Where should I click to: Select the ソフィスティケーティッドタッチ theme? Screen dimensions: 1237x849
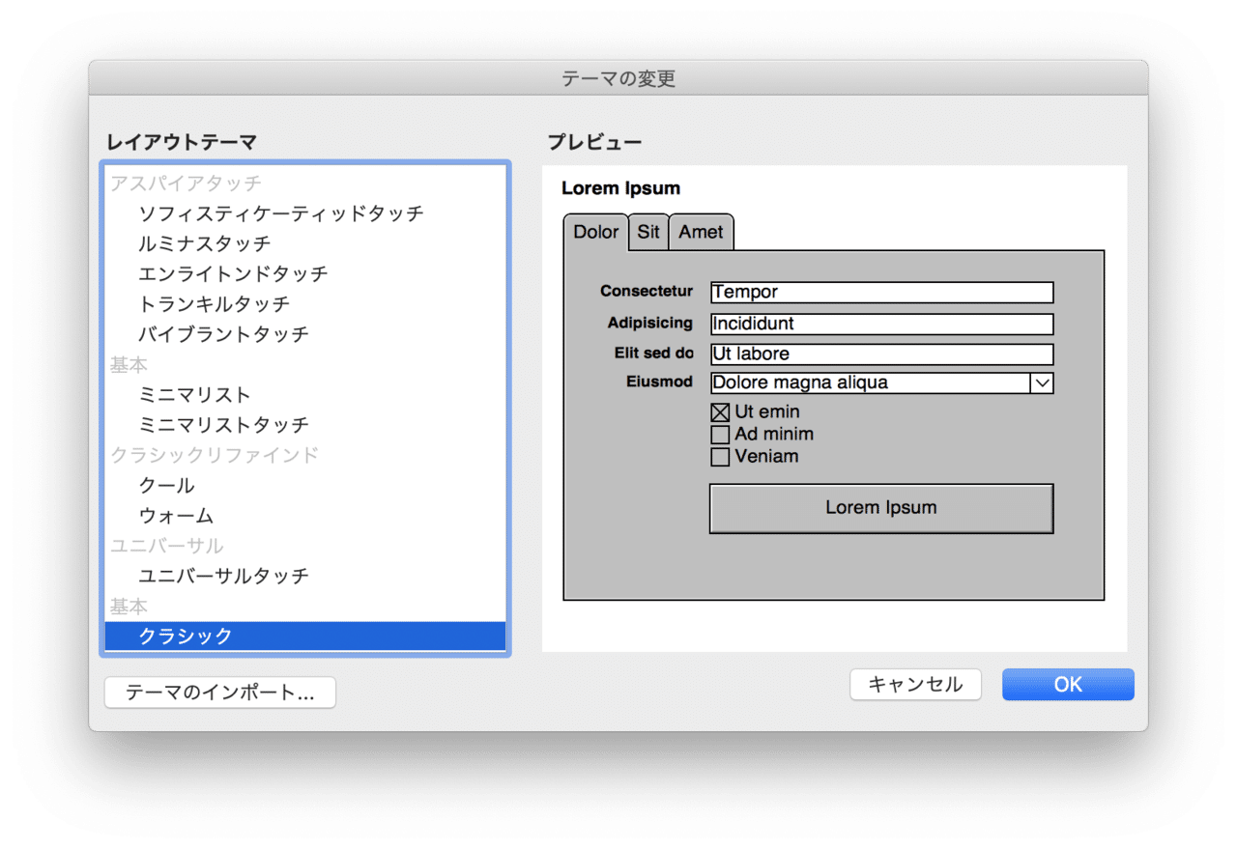click(x=280, y=213)
